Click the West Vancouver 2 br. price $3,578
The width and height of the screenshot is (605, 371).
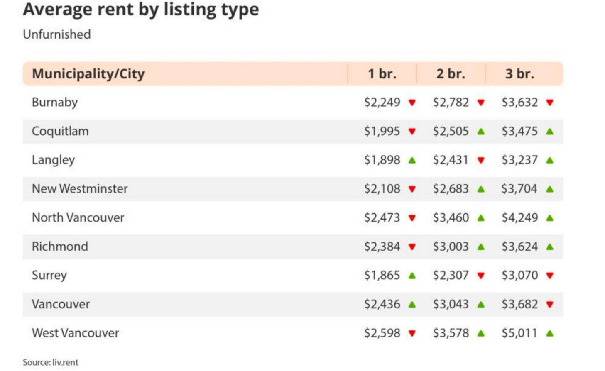[x=451, y=333]
